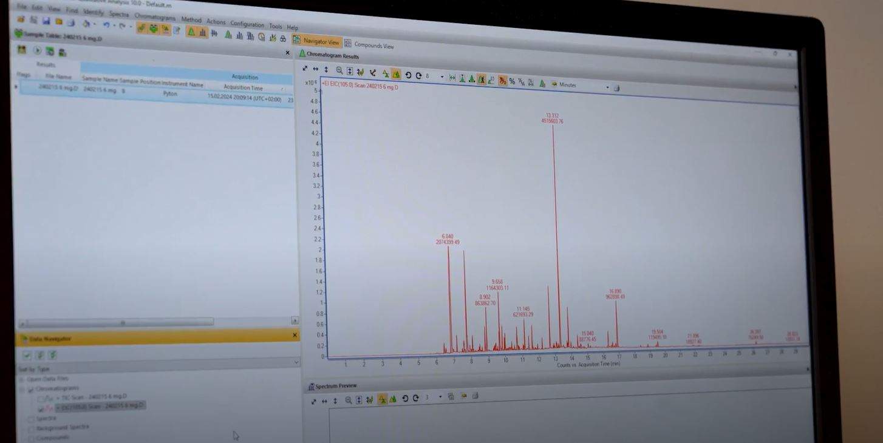This screenshot has height=443, width=883.
Task: Open the Chromatograms menu
Action: (154, 16)
